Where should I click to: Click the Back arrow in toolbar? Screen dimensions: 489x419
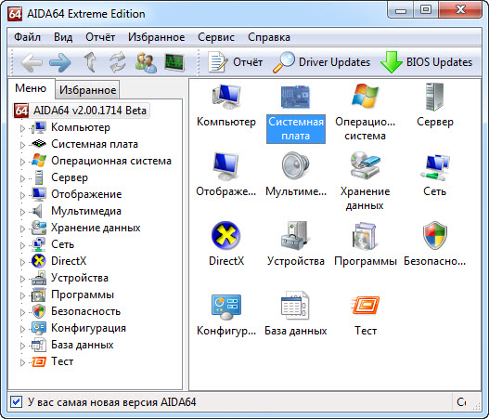point(32,62)
